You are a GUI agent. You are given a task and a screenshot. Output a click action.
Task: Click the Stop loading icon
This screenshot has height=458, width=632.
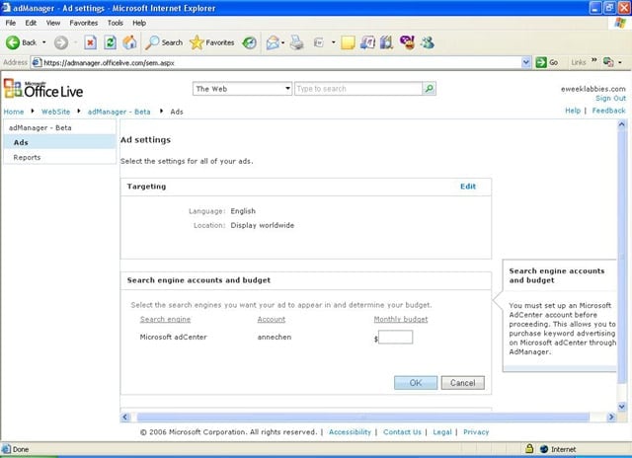pos(90,42)
